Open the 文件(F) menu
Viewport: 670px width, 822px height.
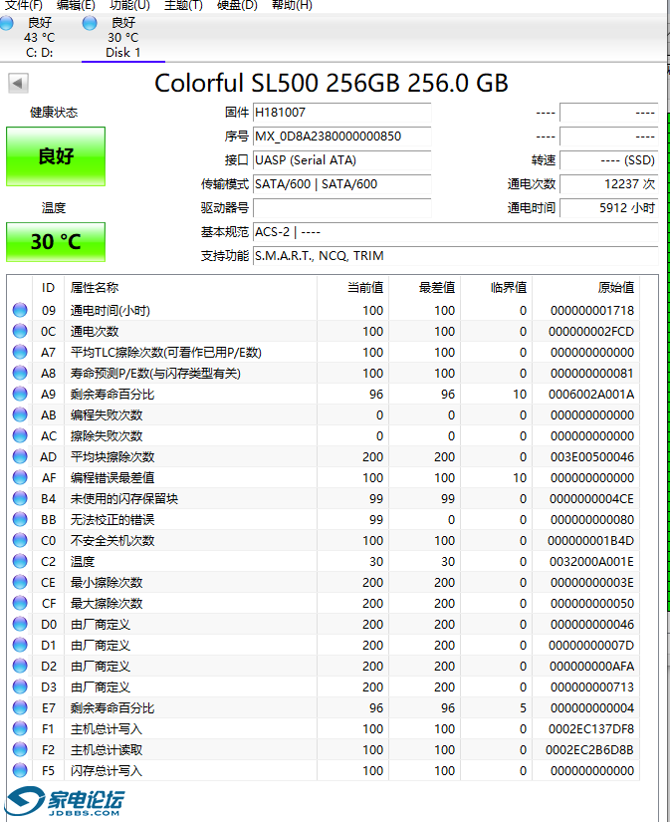[23, 5]
